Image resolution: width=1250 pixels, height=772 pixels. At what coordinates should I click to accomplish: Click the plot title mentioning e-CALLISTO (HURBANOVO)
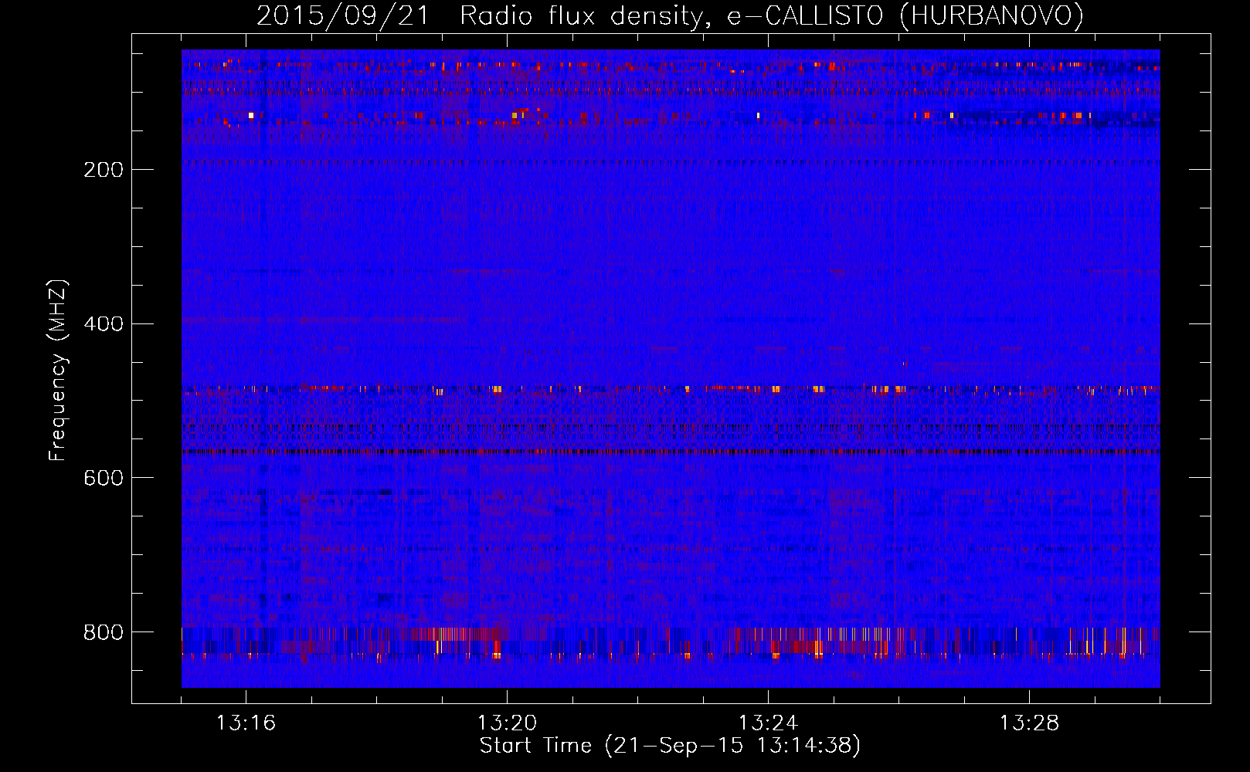(670, 16)
